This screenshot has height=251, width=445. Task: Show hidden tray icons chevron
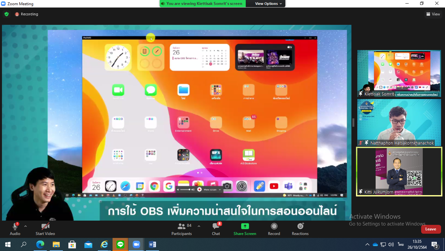(367, 244)
